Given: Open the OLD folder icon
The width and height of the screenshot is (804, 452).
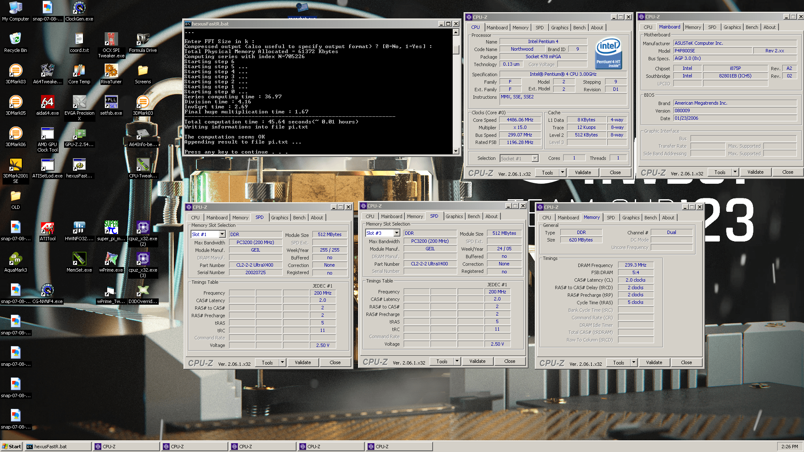Looking at the screenshot, I should tap(15, 199).
